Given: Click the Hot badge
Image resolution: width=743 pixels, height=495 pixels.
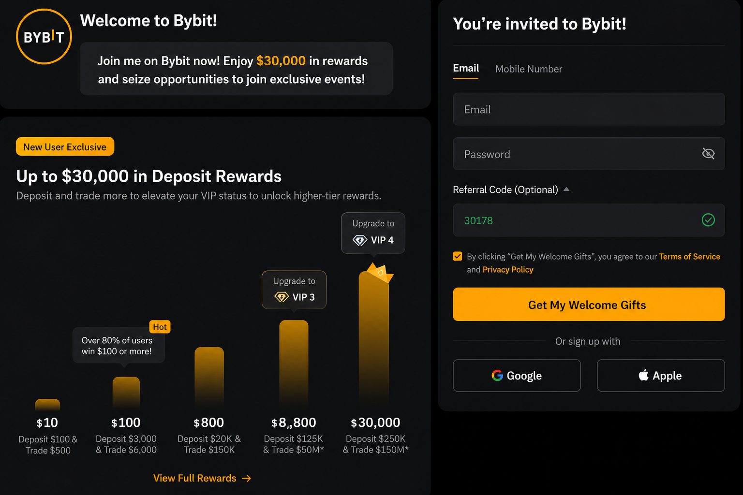Looking at the screenshot, I should pos(160,327).
